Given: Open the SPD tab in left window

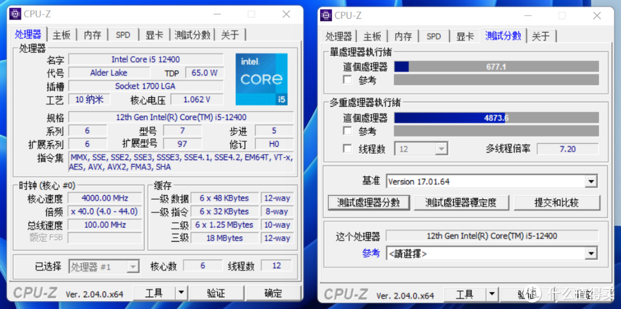Looking at the screenshot, I should click(x=123, y=35).
